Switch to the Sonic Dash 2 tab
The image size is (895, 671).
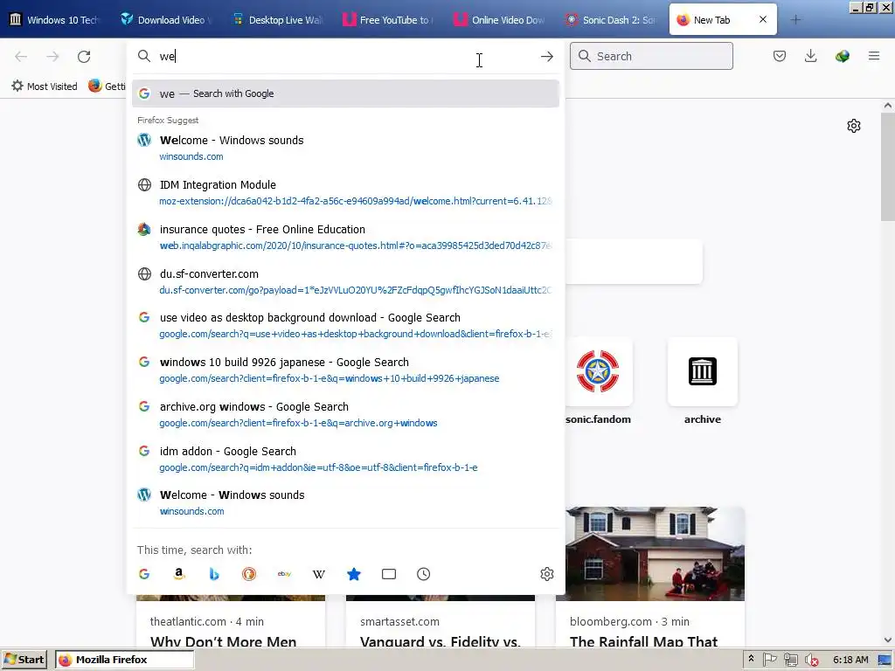click(611, 20)
